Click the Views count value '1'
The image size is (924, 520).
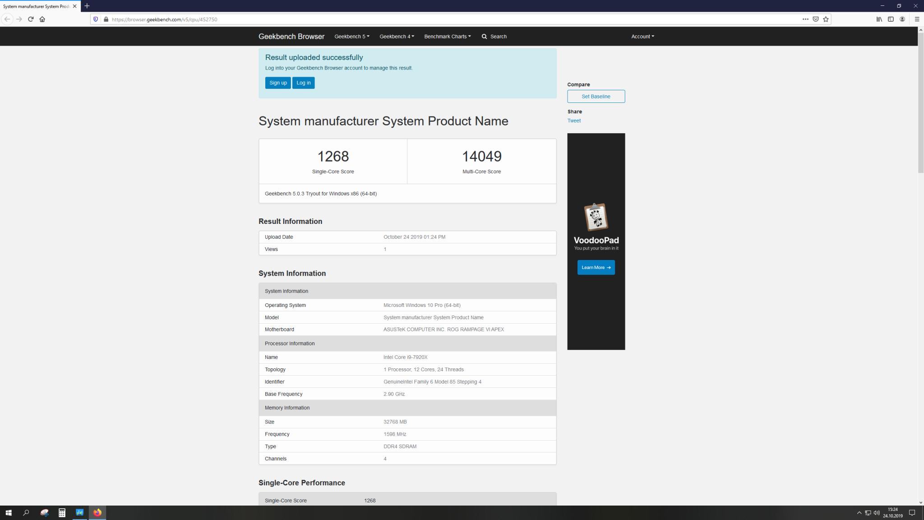[x=385, y=249]
